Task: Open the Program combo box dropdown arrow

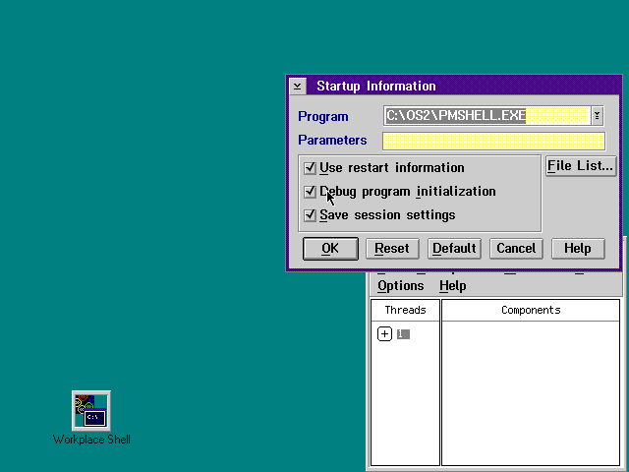Action: click(598, 116)
